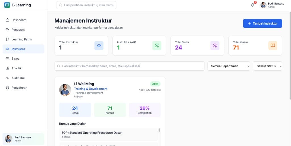Open the Semua Departemen dropdown

[228, 66]
